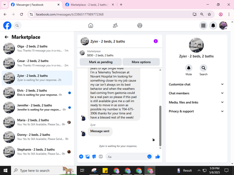Screen dimensions: 234x175
Task: Expand Customize chat section
Action: [196, 84]
